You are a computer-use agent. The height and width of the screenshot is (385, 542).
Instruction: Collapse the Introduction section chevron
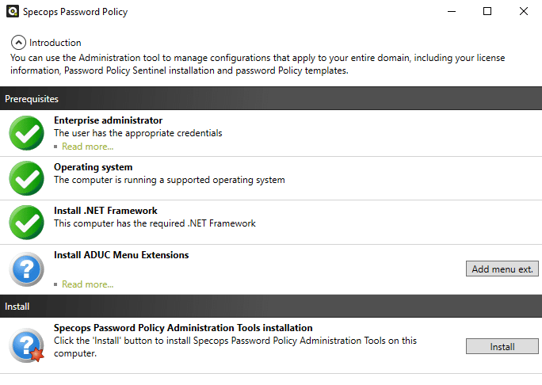(x=18, y=43)
